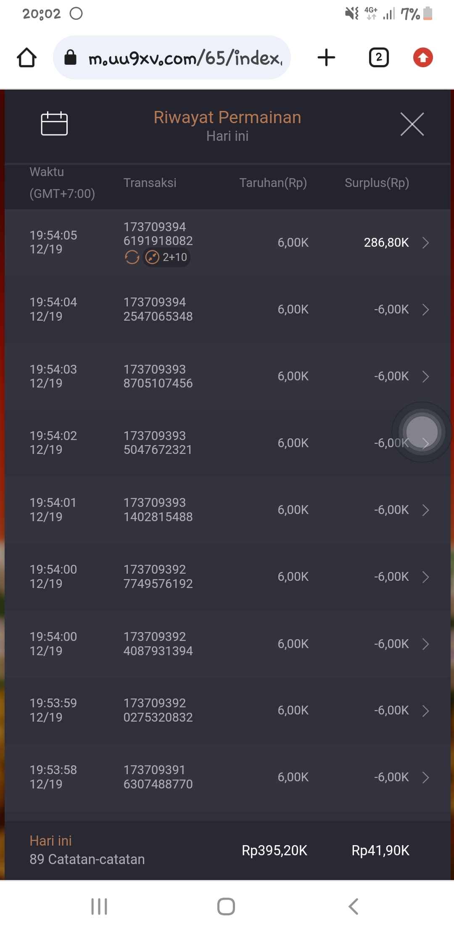Expand details for 286,80K surplus row
The width and height of the screenshot is (454, 933).
(x=425, y=242)
